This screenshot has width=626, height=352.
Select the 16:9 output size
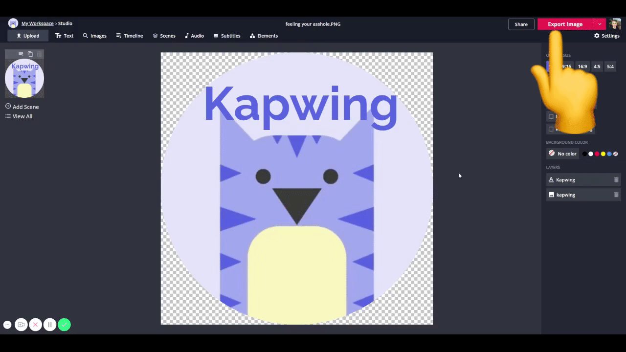point(582,66)
